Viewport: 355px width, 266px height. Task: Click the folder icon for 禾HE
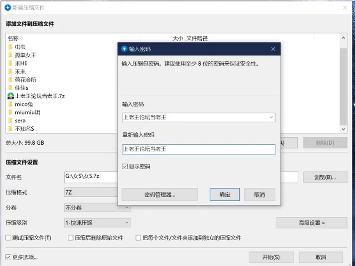10,63
